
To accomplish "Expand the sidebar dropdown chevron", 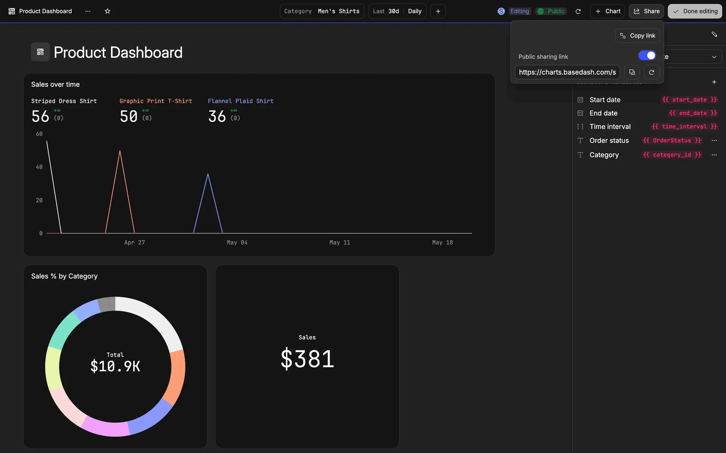I will pos(714,57).
